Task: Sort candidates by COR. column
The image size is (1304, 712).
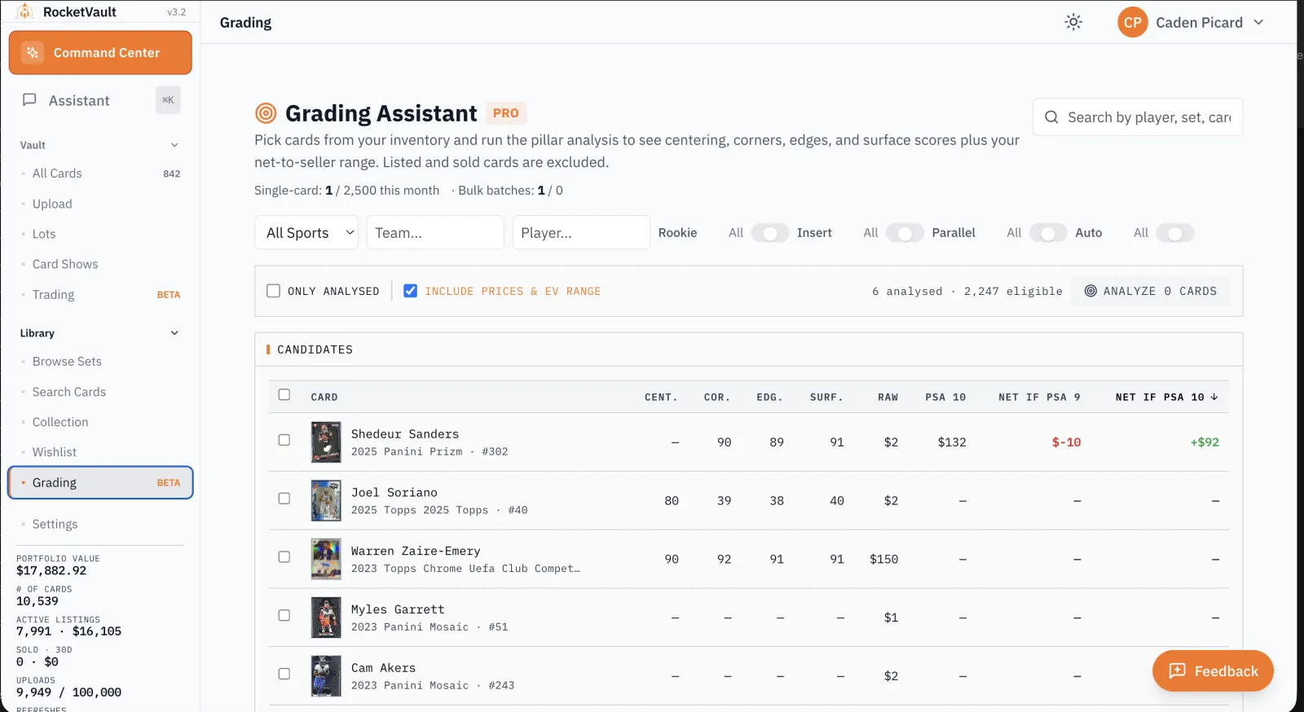Action: point(717,398)
